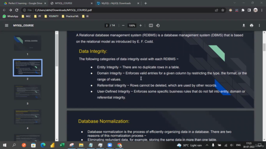Select page 2 thumbnail
The width and height of the screenshot is (266, 149).
pos(28,67)
